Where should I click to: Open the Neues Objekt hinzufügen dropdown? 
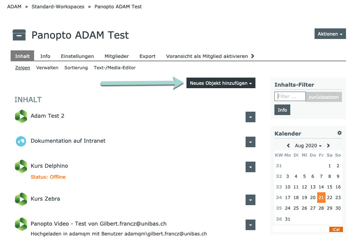pos(221,83)
